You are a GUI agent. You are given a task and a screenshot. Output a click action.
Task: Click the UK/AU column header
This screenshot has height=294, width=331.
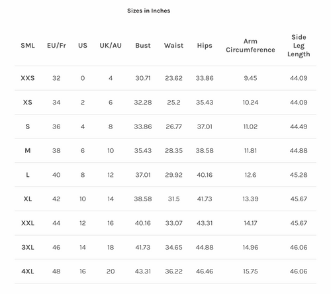point(111,46)
